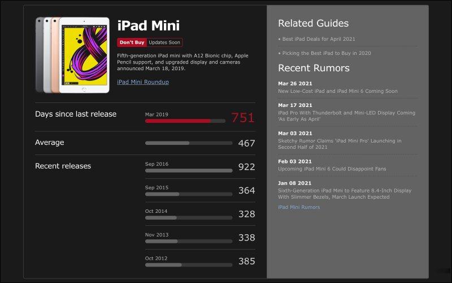Click the Days since last release label
Image resolution: width=452 pixels, height=283 pixels.
click(x=76, y=114)
